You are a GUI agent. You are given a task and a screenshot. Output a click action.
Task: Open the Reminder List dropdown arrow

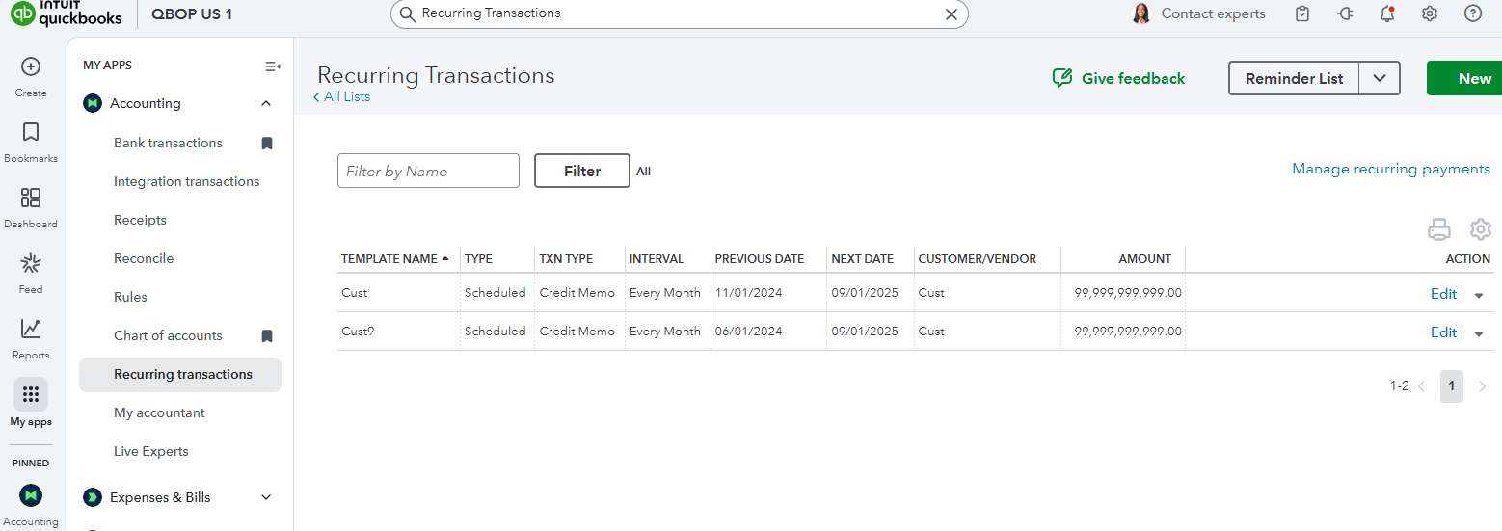coord(1380,79)
